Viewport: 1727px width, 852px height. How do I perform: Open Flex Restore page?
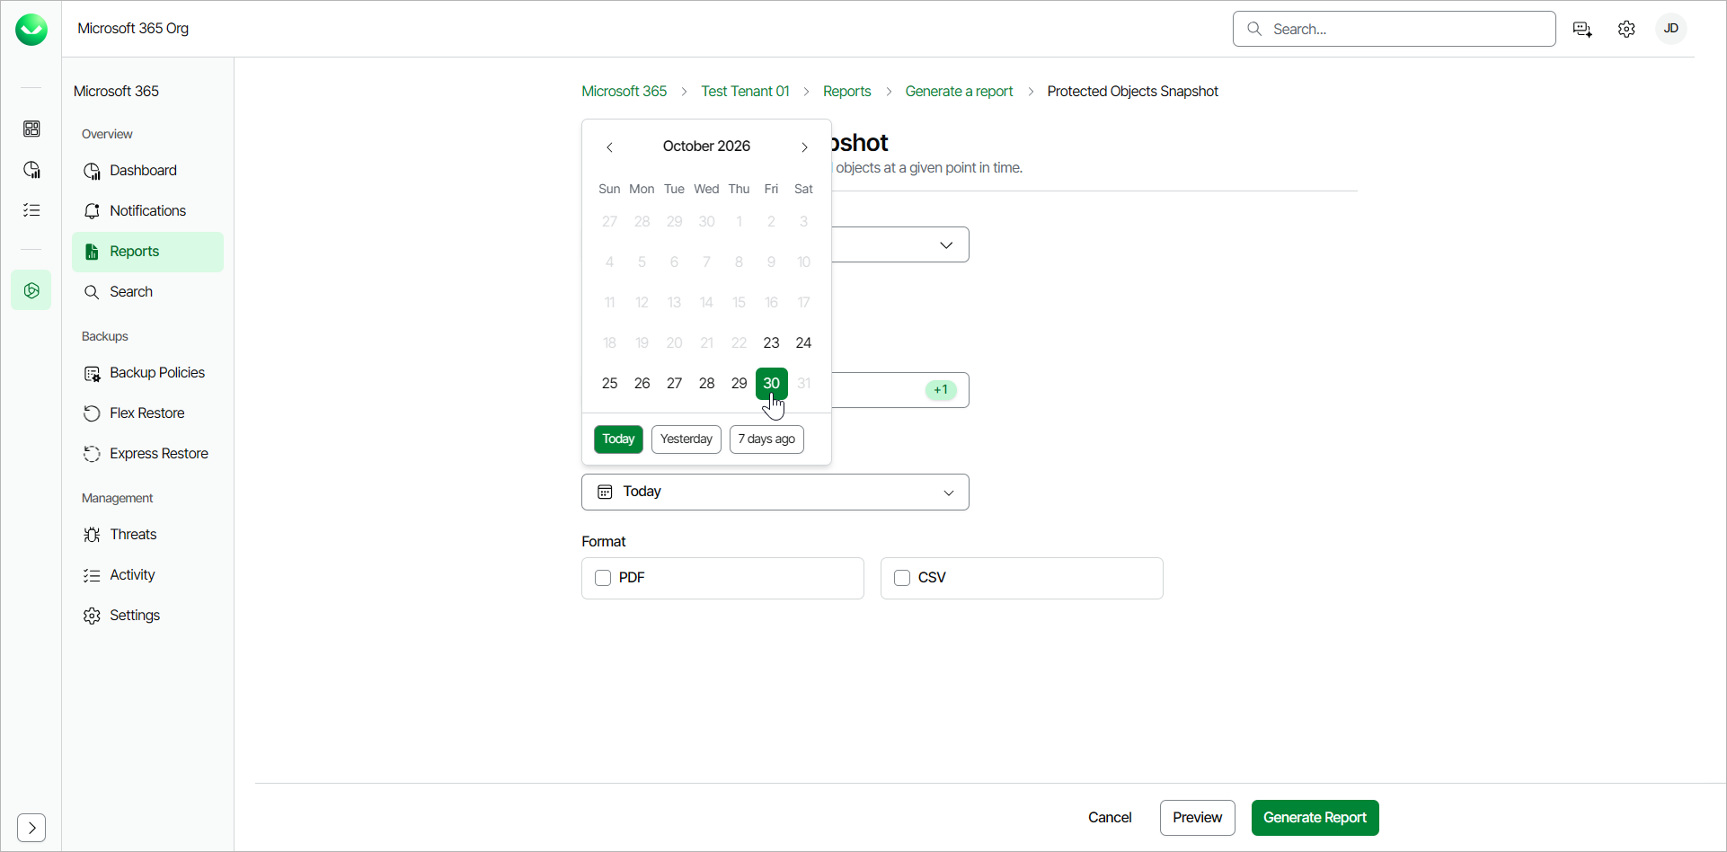(x=147, y=413)
